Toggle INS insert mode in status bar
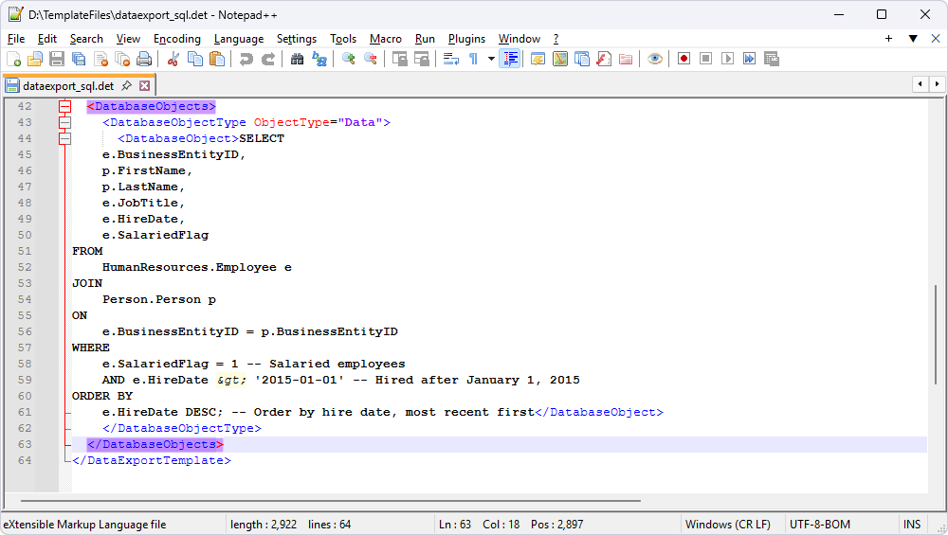The image size is (948, 535). tap(912, 525)
